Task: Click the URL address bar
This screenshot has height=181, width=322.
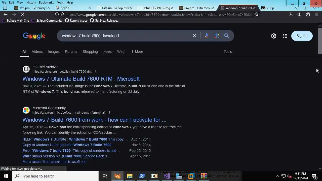Action: [159, 15]
